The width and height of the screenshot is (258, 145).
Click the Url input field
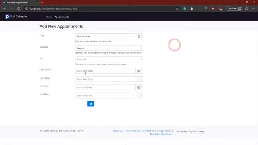click(x=108, y=59)
